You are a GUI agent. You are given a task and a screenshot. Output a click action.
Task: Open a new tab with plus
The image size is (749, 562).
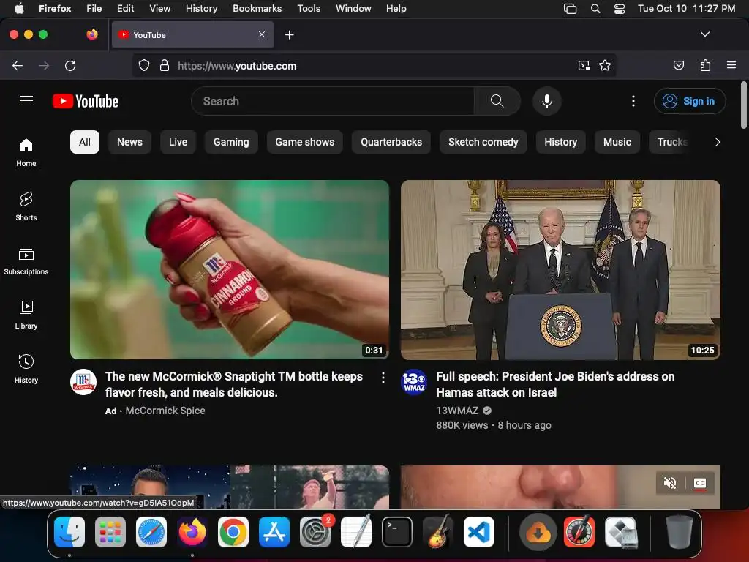pyautogui.click(x=289, y=35)
